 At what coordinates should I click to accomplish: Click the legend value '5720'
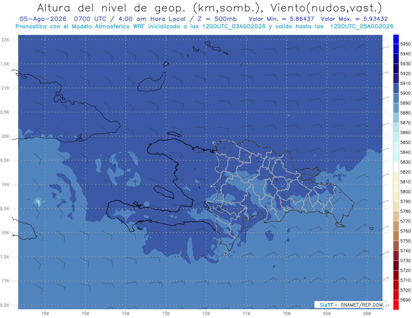tap(405, 270)
